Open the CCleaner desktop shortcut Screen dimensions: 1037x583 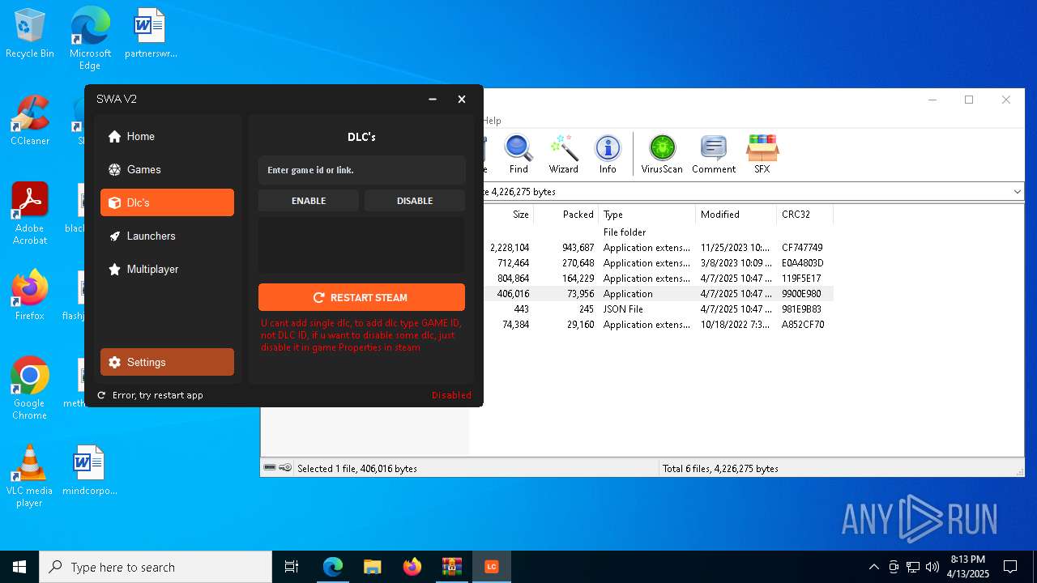point(30,120)
